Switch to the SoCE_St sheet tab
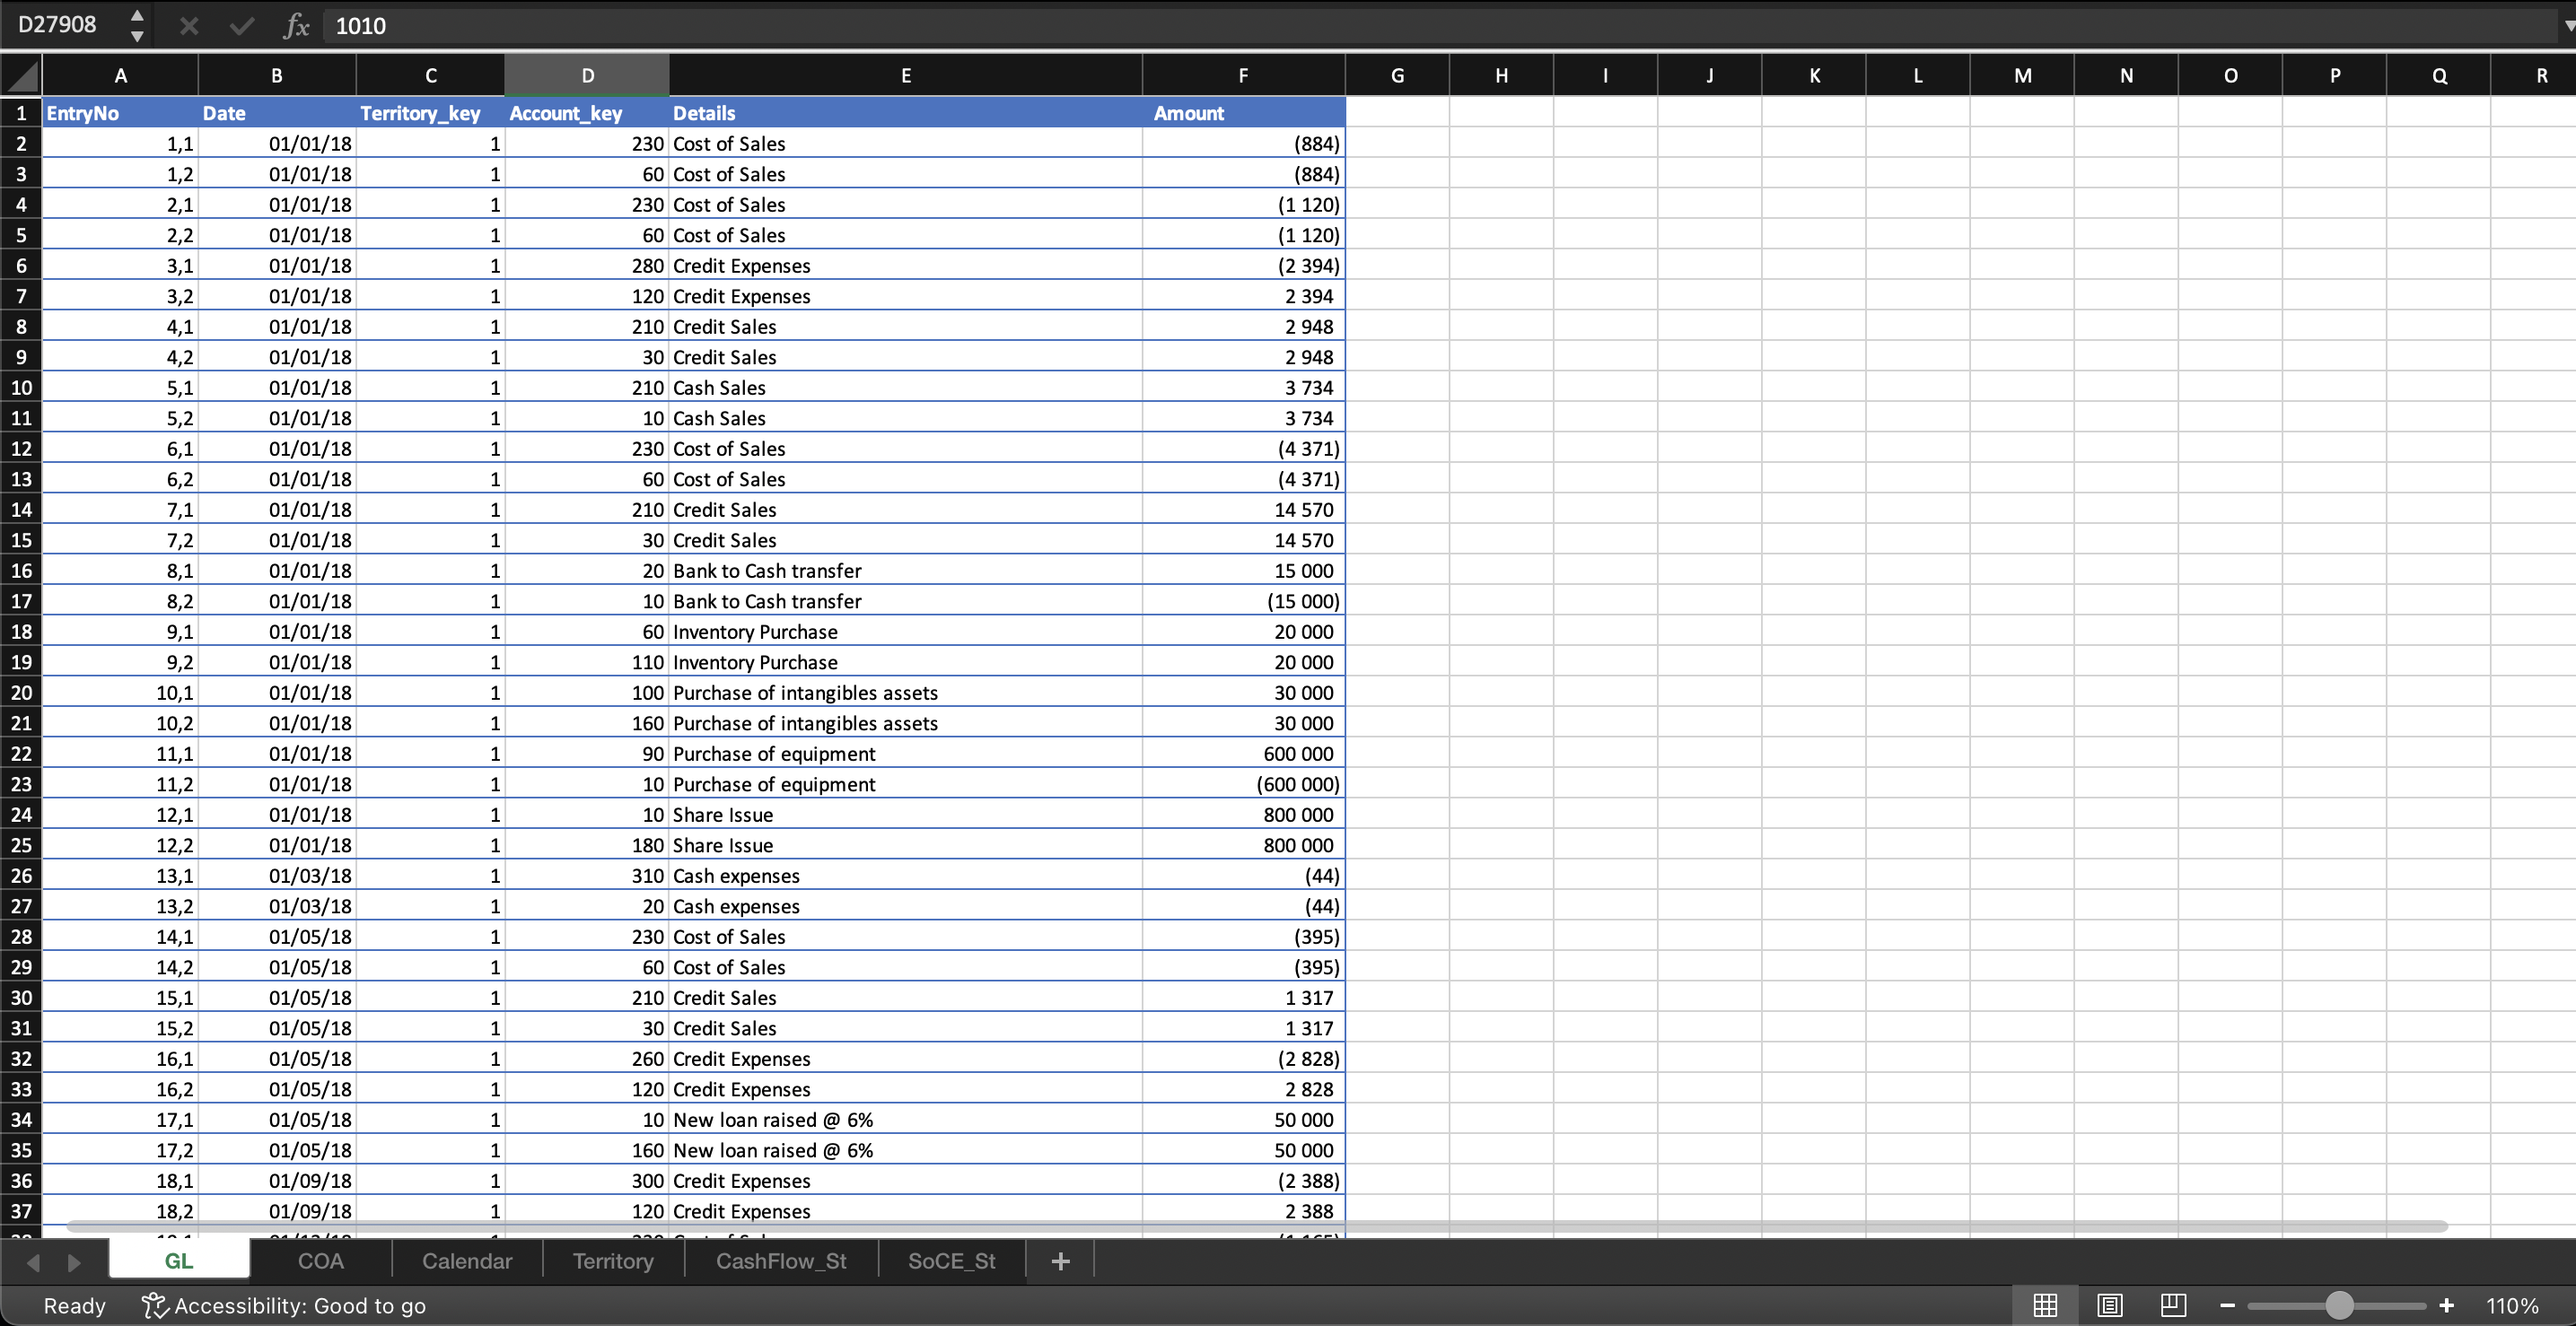Viewport: 2576px width, 1326px height. (951, 1261)
